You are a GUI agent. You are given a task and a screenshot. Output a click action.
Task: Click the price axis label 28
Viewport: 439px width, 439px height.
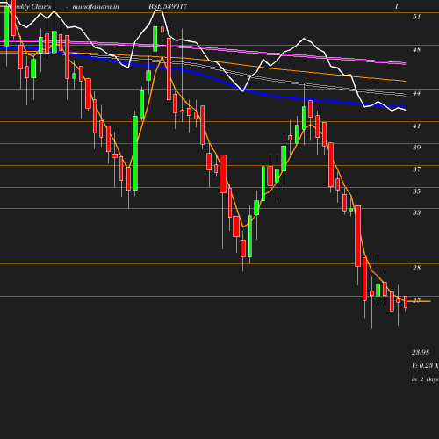(416, 268)
